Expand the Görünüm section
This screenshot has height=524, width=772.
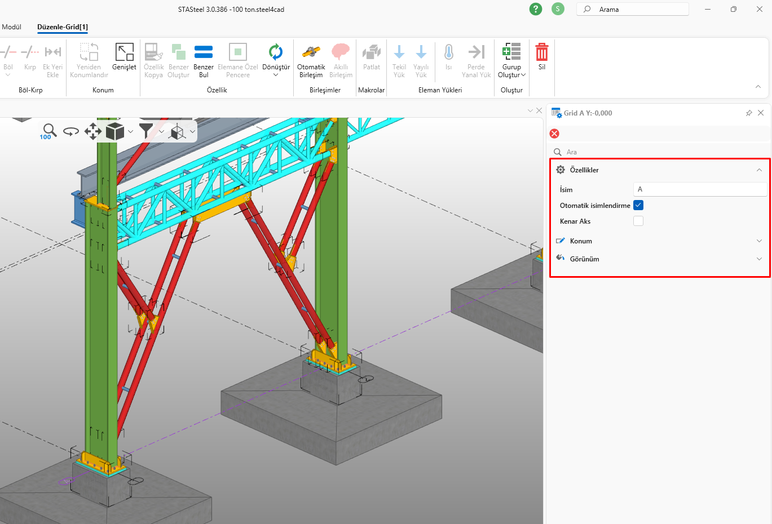[759, 259]
